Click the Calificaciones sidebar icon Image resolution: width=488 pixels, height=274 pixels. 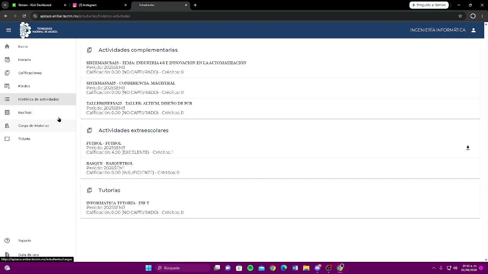pyautogui.click(x=7, y=73)
